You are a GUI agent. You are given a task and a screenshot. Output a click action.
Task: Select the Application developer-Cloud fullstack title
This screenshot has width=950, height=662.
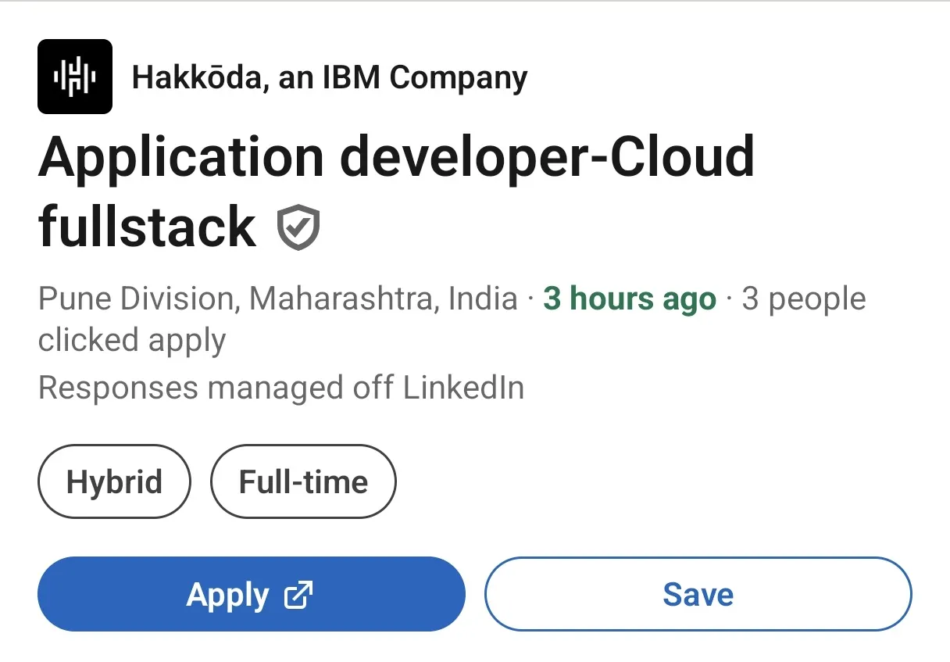pyautogui.click(x=396, y=191)
